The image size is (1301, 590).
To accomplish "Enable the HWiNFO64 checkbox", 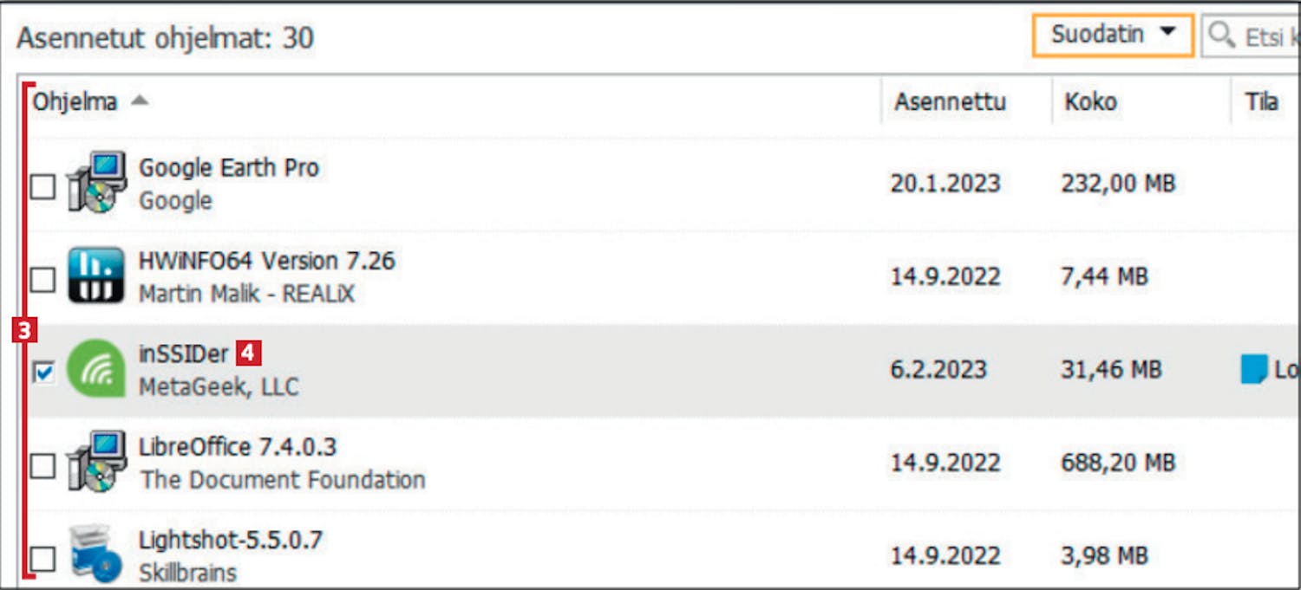I will click(x=42, y=279).
